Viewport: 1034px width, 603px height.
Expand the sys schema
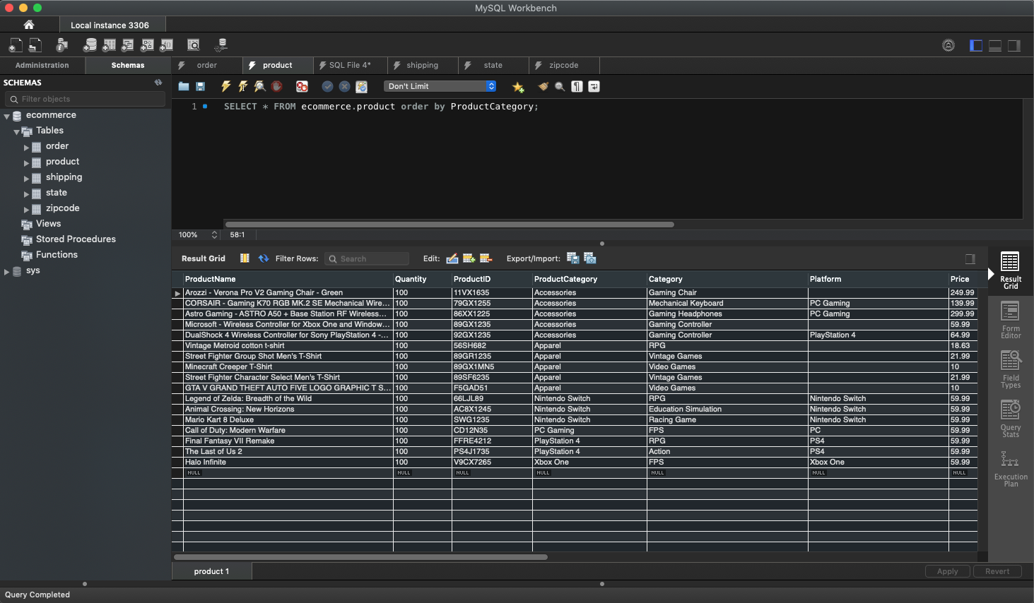(x=6, y=271)
